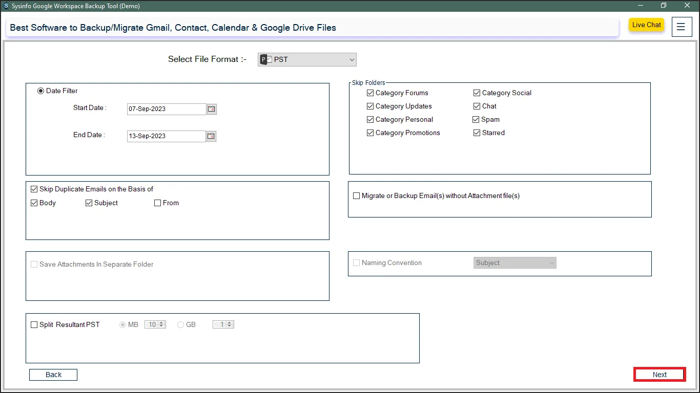Open the Naming Convention Subject dropdown

coord(514,263)
